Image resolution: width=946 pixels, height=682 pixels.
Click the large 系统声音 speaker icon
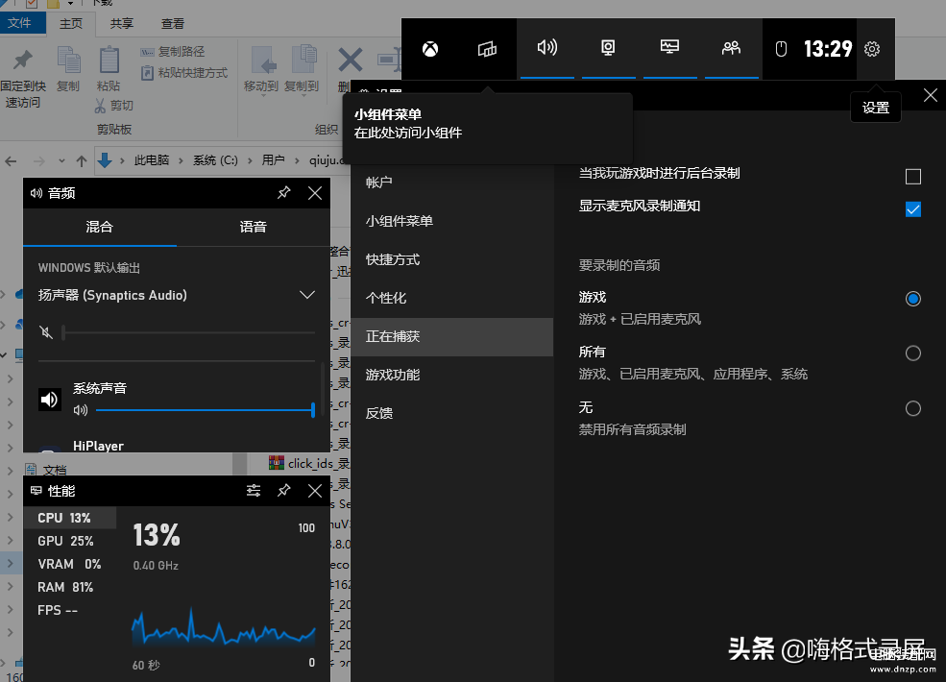[50, 399]
